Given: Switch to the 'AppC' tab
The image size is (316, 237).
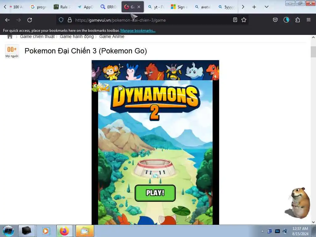Looking at the screenshot, I should point(86,7).
